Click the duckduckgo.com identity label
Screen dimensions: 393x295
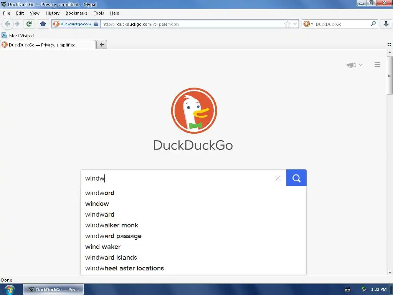pyautogui.click(x=76, y=24)
